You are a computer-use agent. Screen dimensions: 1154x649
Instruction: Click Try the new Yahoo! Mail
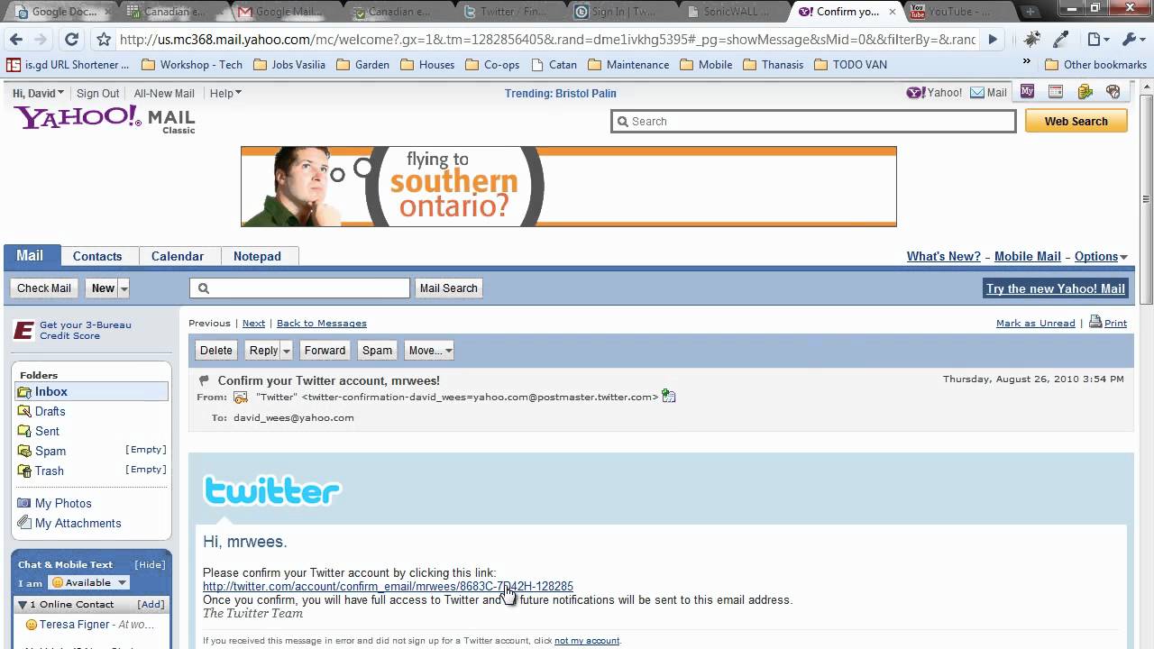click(x=1055, y=288)
